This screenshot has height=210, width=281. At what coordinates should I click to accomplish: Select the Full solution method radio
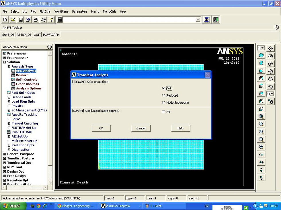pos(163,88)
